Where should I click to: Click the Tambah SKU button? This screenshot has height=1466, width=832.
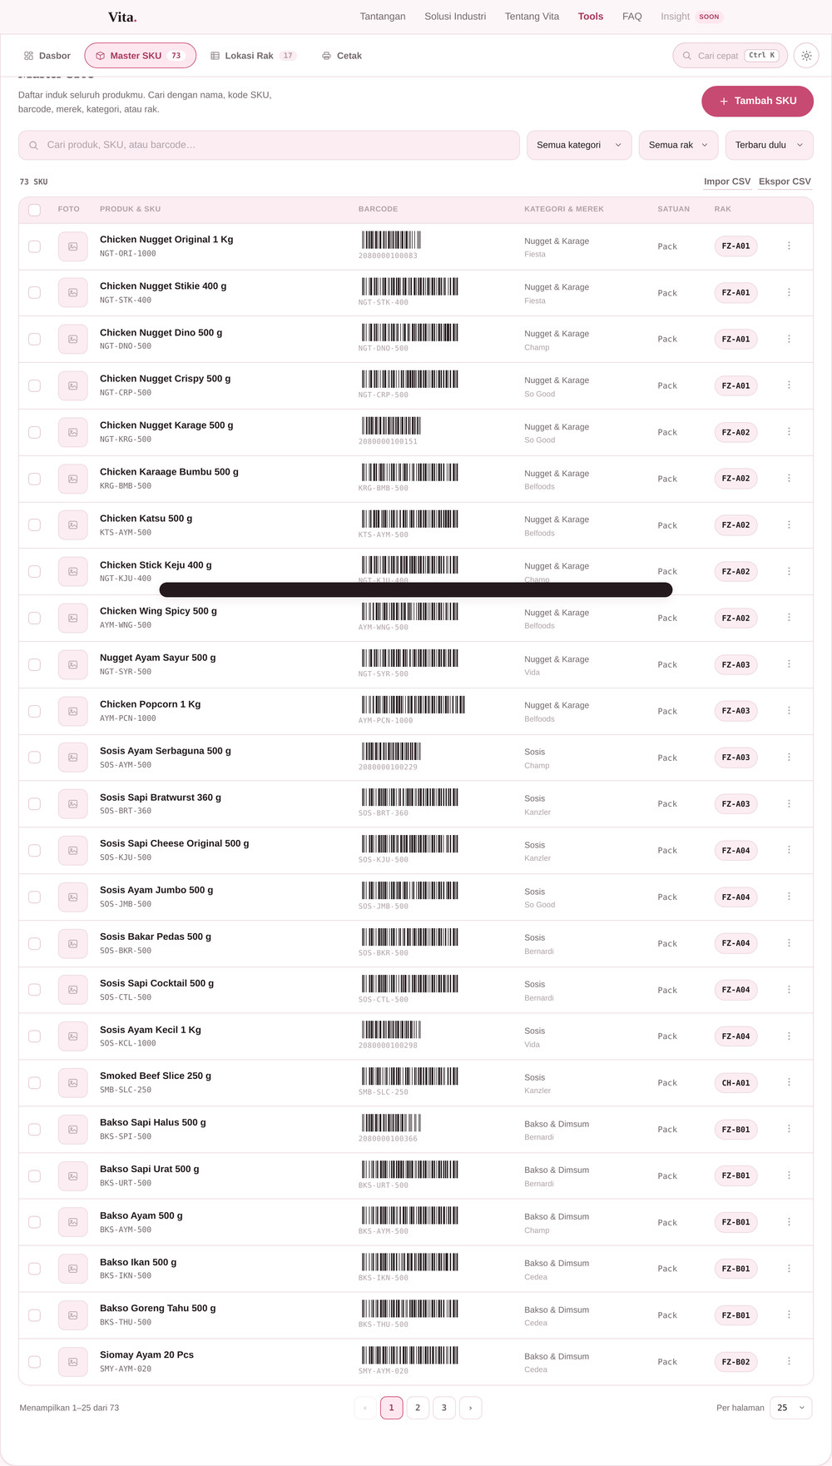757,101
